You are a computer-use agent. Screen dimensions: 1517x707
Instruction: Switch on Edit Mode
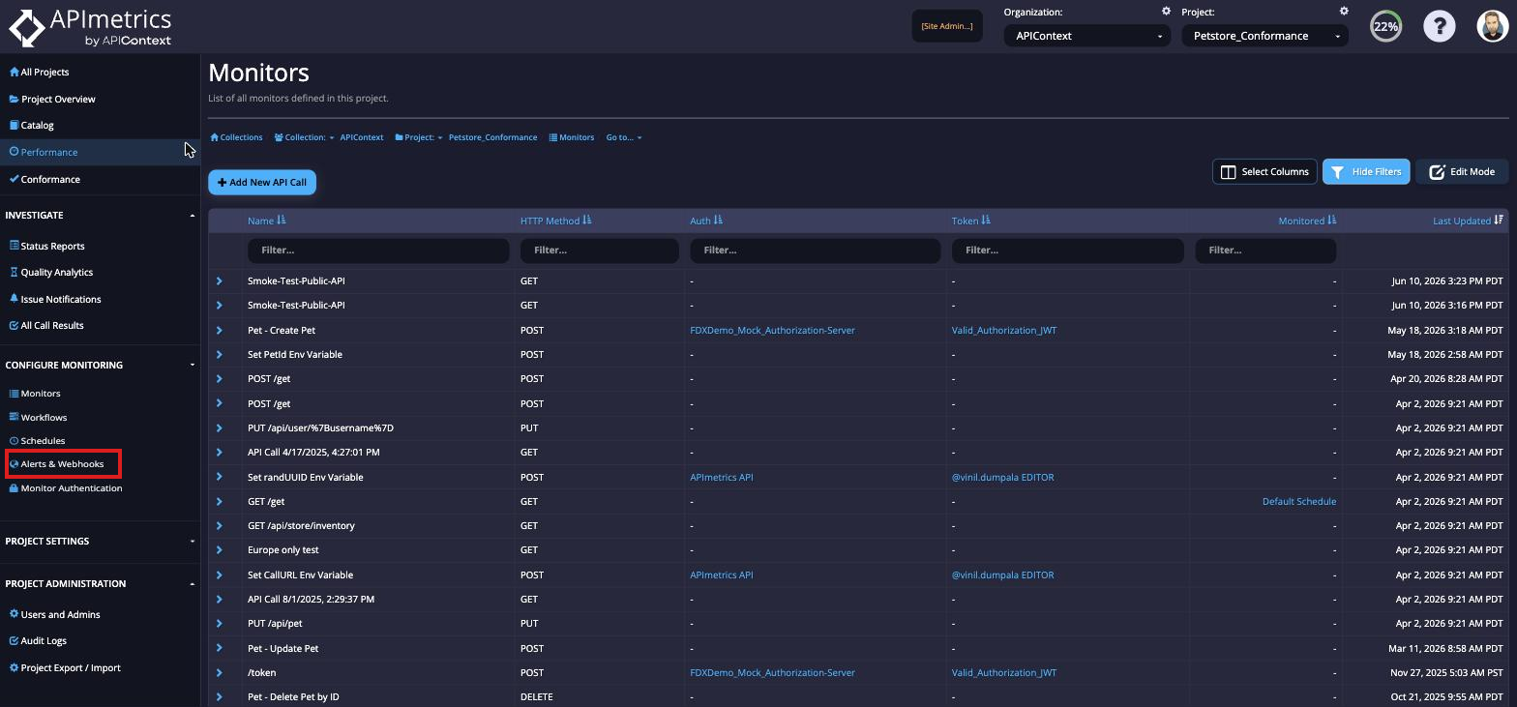point(1462,171)
